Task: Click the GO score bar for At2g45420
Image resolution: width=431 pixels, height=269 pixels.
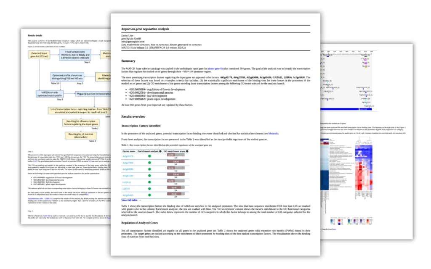Action: click(x=176, y=194)
